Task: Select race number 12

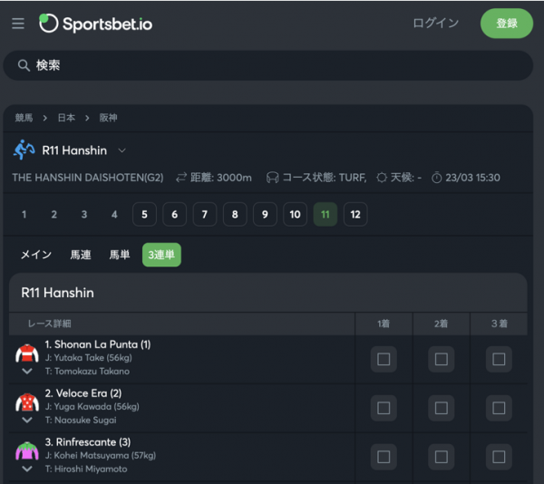Action: click(x=355, y=214)
